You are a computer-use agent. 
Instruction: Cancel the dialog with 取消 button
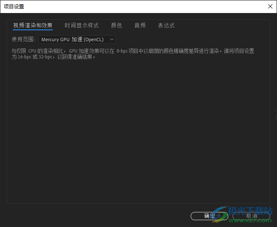point(251,216)
